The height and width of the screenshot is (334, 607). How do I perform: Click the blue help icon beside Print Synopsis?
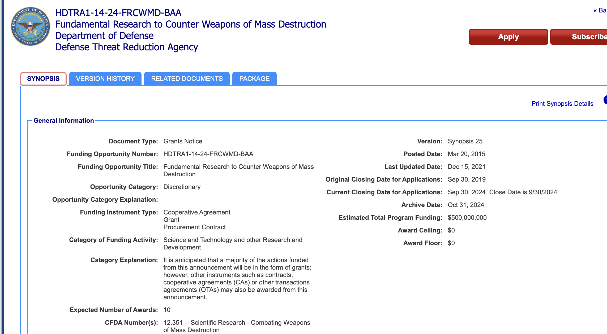(x=605, y=100)
